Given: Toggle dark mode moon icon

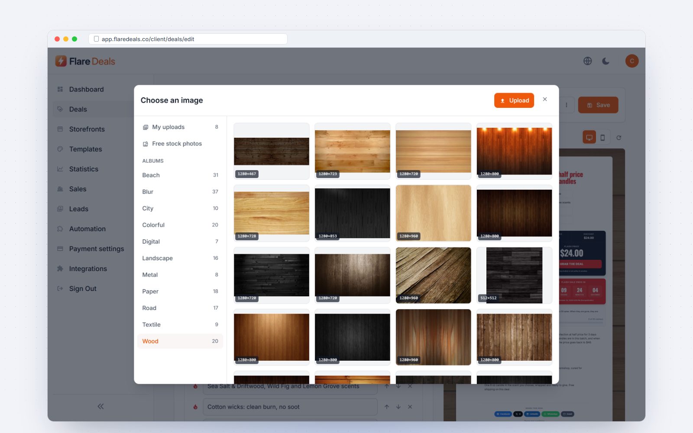Looking at the screenshot, I should [x=606, y=61].
